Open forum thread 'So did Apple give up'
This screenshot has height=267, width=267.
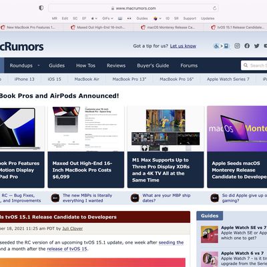[244, 198]
